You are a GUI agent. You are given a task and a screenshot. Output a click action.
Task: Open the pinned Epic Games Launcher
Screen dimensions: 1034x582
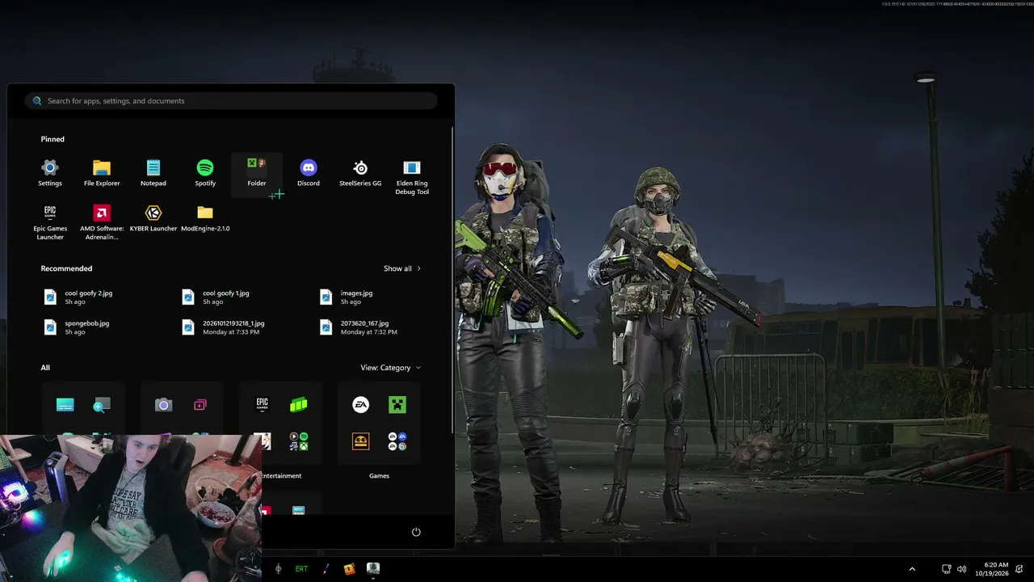(50, 222)
